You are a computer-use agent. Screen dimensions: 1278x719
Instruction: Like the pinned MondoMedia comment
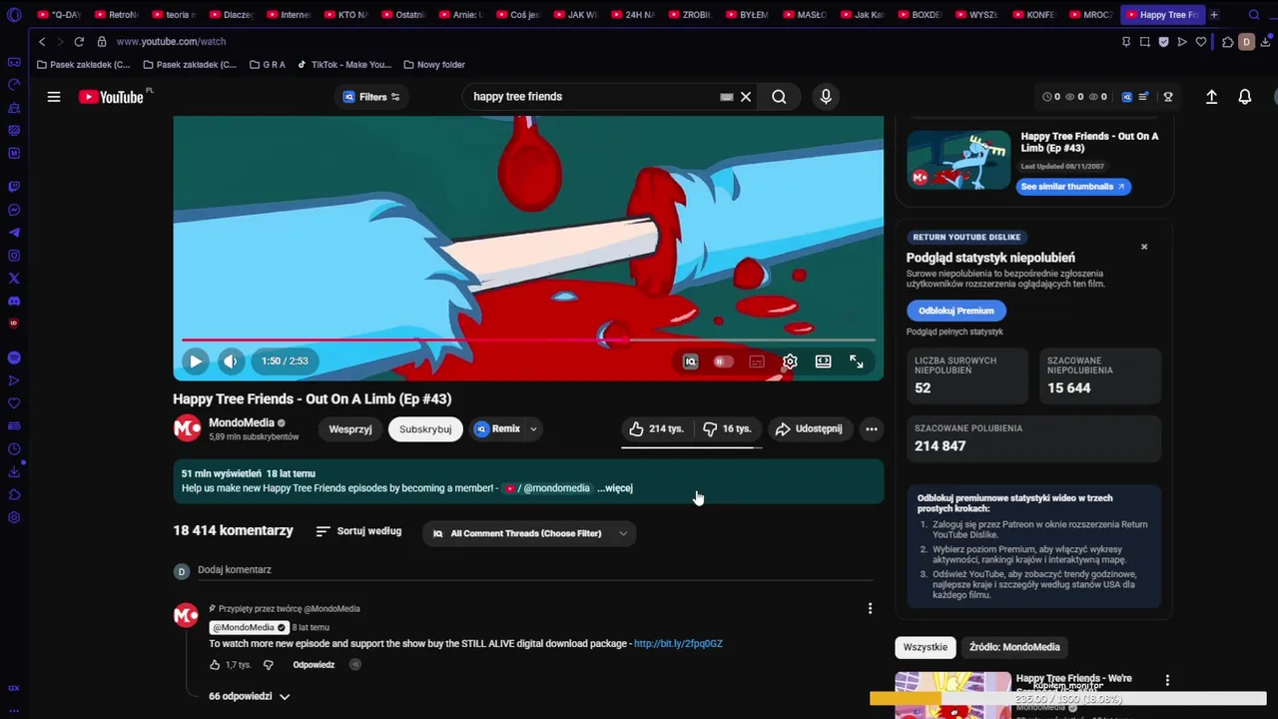216,665
